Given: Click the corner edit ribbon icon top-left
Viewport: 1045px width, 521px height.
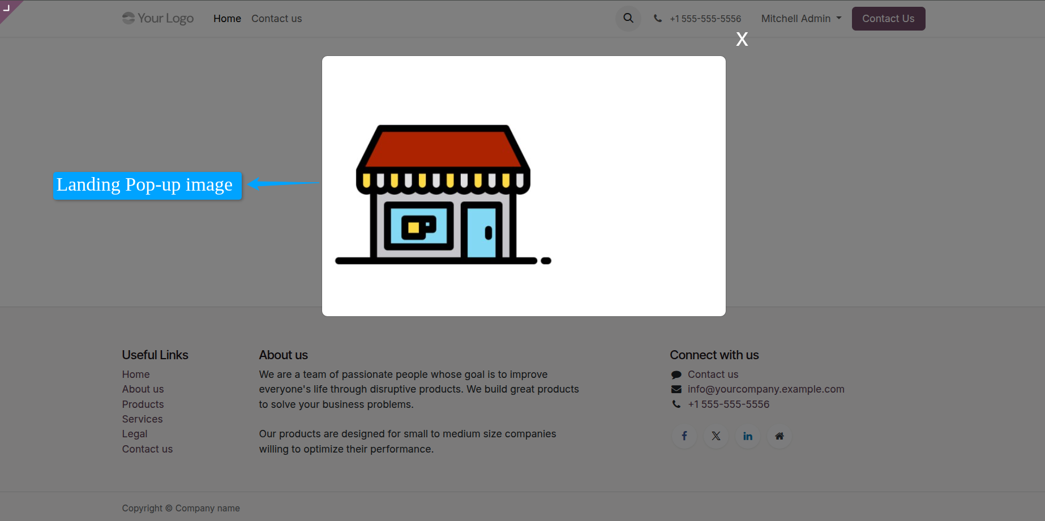Looking at the screenshot, I should pyautogui.click(x=7, y=8).
